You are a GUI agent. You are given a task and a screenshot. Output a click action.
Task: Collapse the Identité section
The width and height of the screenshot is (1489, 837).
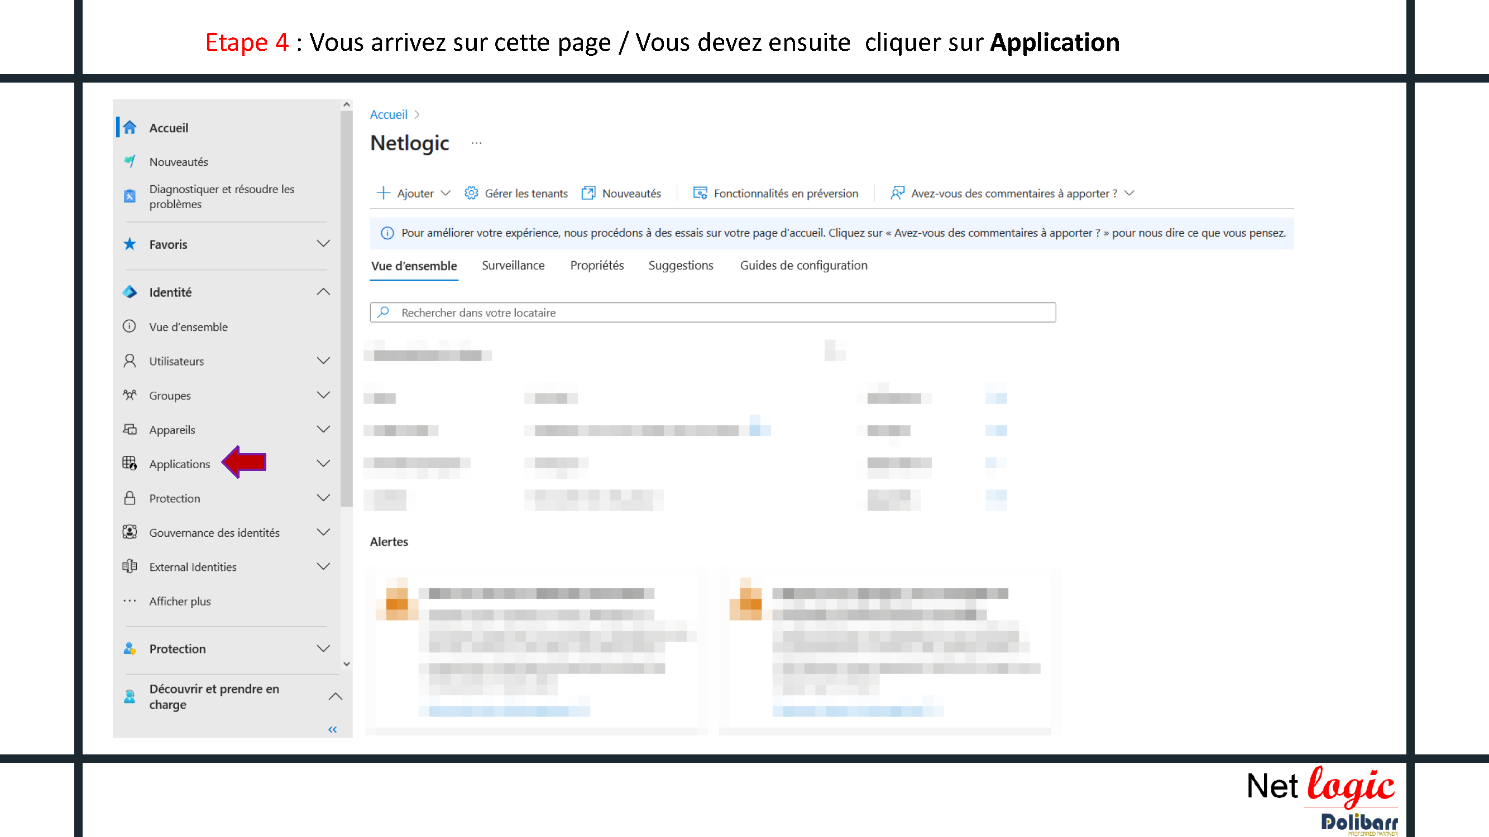pos(323,292)
